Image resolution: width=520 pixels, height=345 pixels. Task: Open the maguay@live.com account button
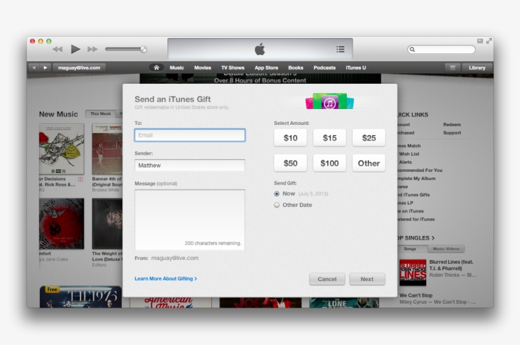click(79, 68)
